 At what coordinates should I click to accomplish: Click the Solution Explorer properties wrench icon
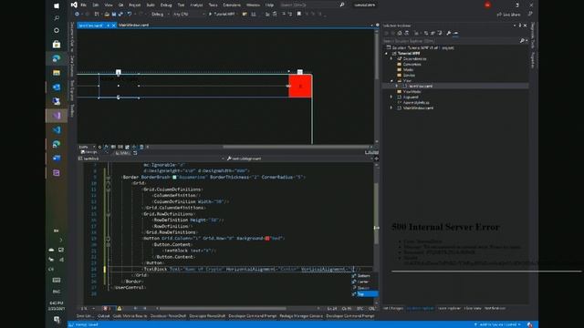tap(449, 33)
